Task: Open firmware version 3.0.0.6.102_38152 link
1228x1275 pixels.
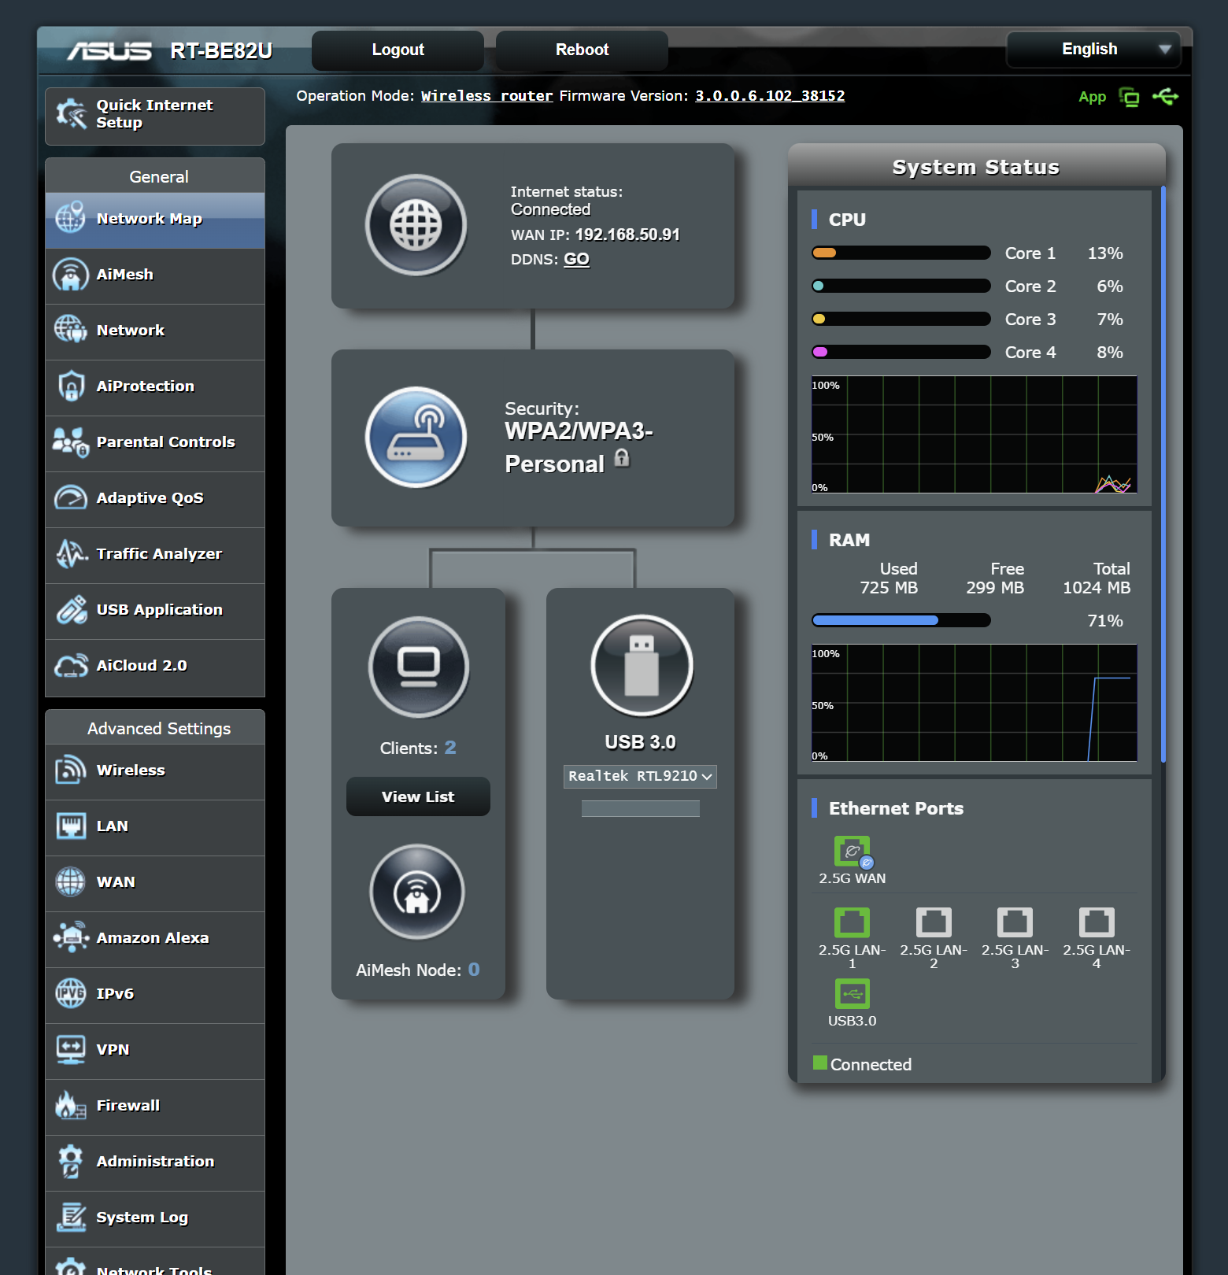Action: point(770,96)
